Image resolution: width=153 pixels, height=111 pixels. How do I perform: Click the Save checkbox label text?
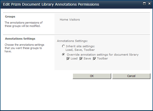coord(87,58)
